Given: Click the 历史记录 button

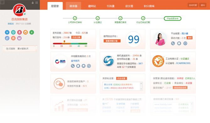Looking at the screenshot, I should click(76, 37).
